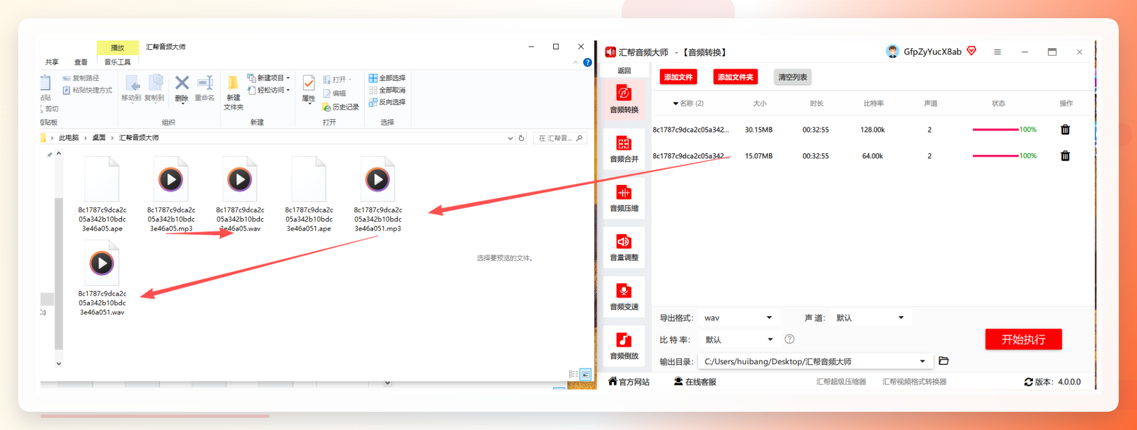Collapse the Explorer ribbon with the chevron
Image resolution: width=1137 pixels, height=430 pixels.
pyautogui.click(x=576, y=62)
